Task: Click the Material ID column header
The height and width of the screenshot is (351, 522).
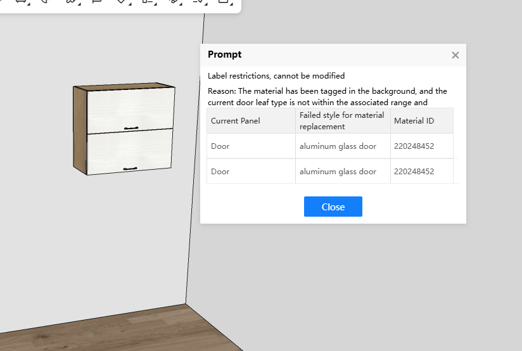Action: (x=413, y=121)
